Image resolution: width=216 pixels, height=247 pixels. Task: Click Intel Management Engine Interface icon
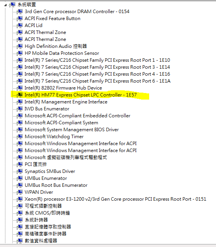tap(20, 102)
